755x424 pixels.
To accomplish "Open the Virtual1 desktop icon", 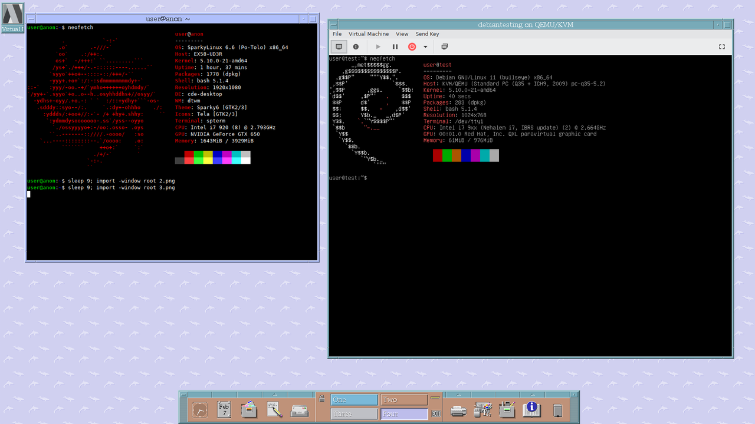I will tap(12, 16).
